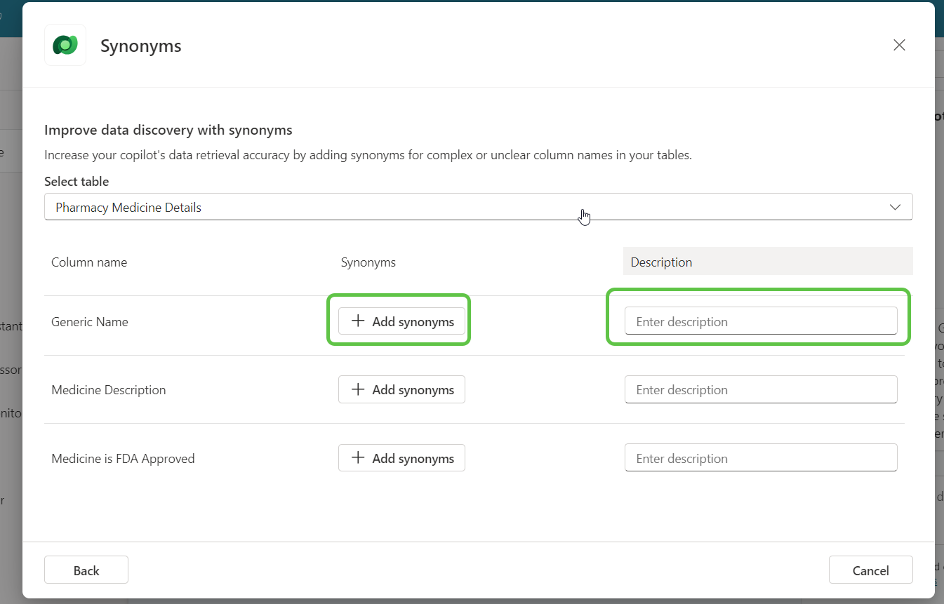Add synonyms for the Generic Name column
This screenshot has width=944, height=604.
pyautogui.click(x=401, y=321)
